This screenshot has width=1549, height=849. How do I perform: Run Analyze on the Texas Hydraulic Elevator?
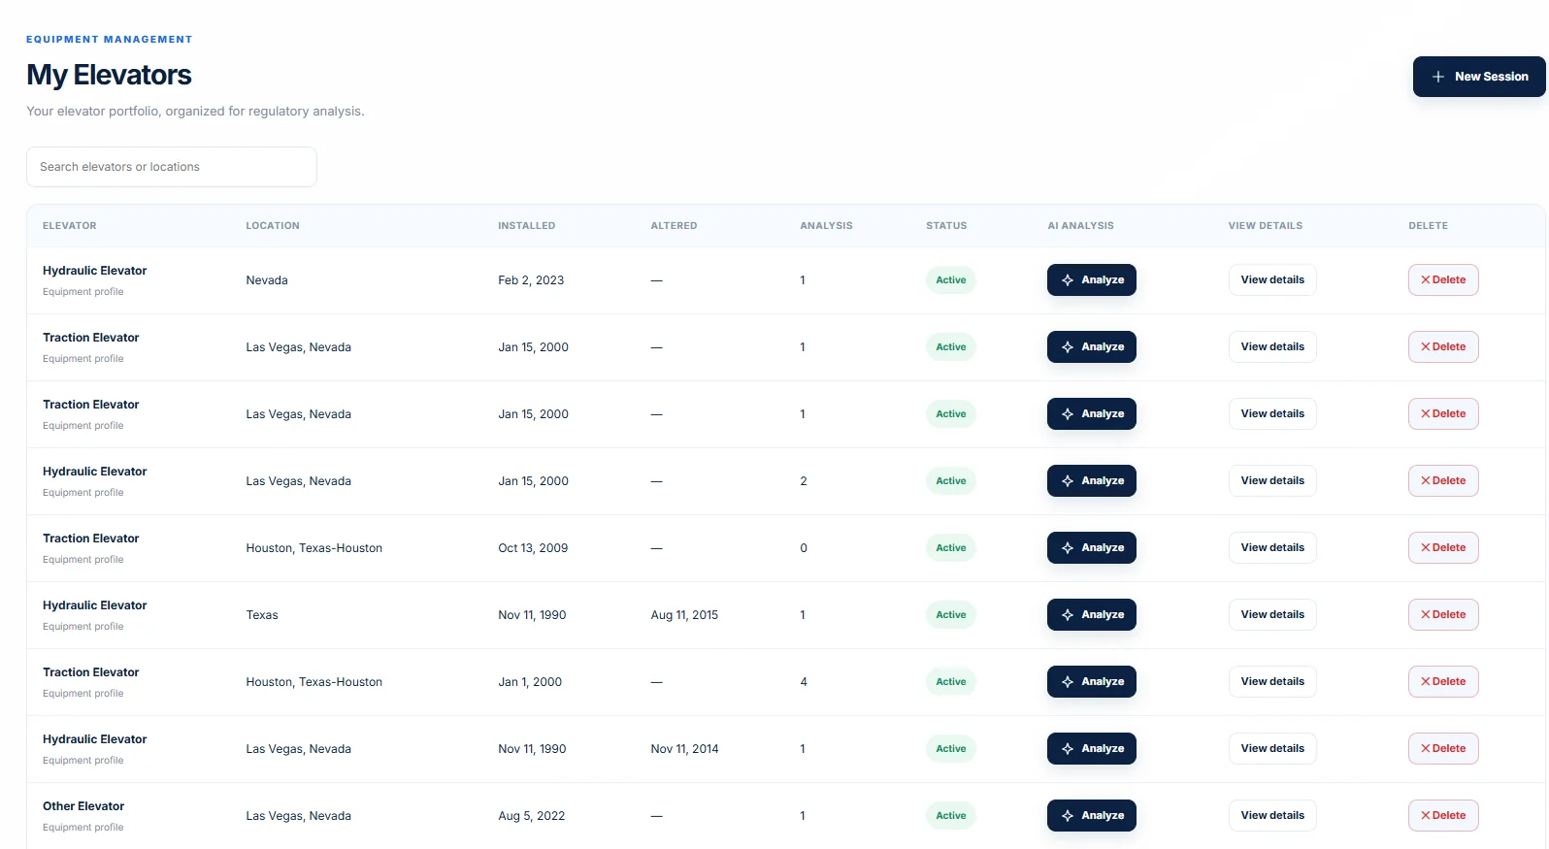(1092, 615)
